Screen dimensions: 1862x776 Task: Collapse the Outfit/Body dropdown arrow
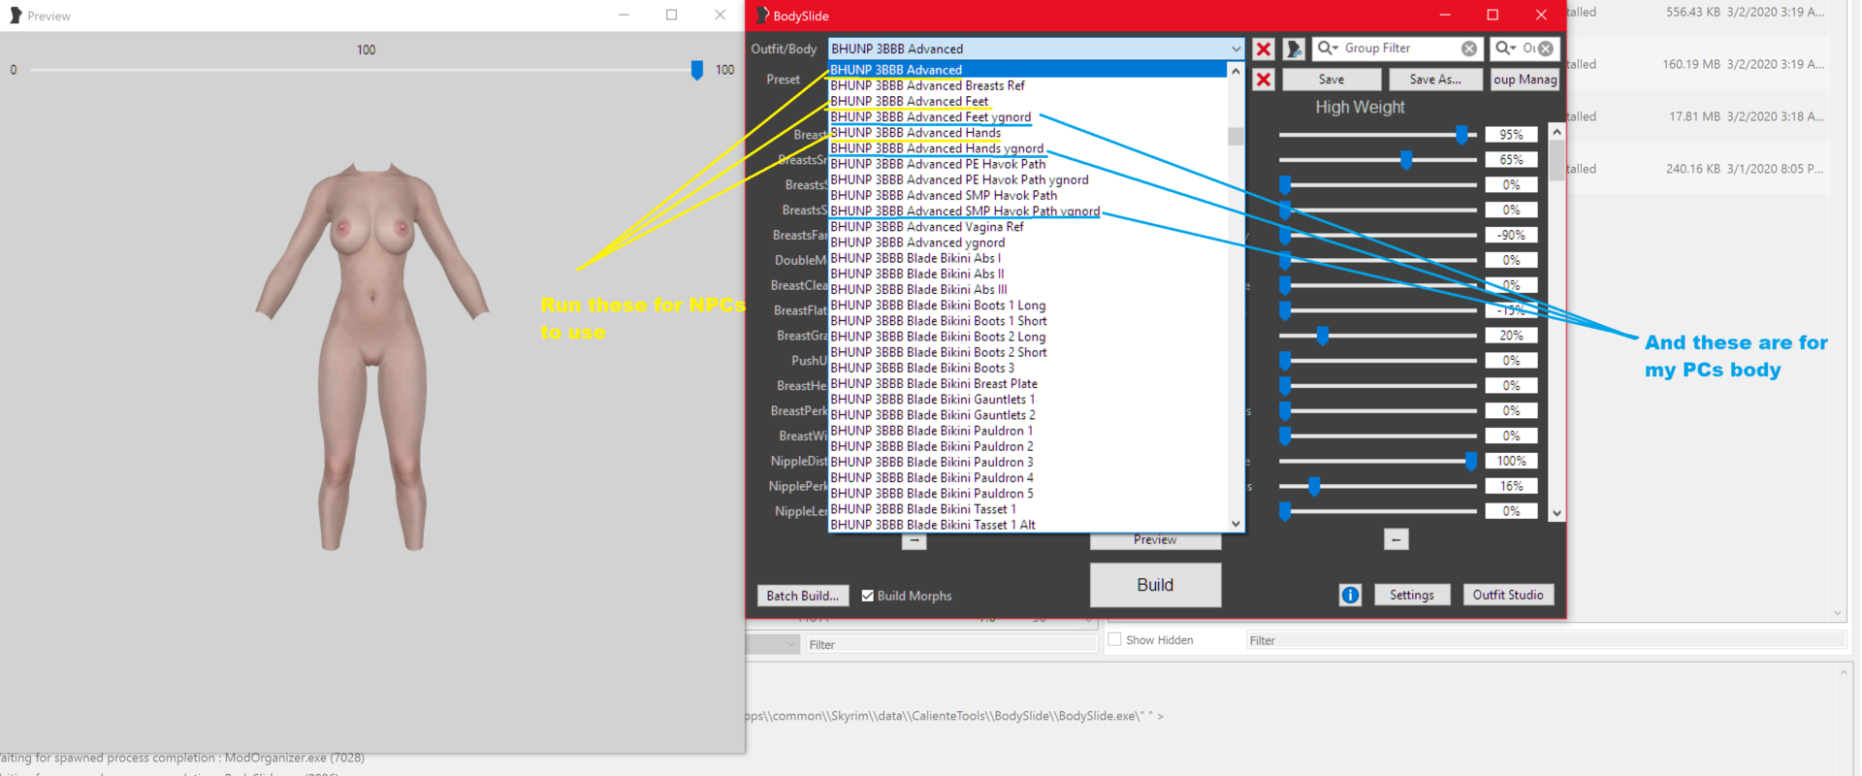tap(1235, 48)
